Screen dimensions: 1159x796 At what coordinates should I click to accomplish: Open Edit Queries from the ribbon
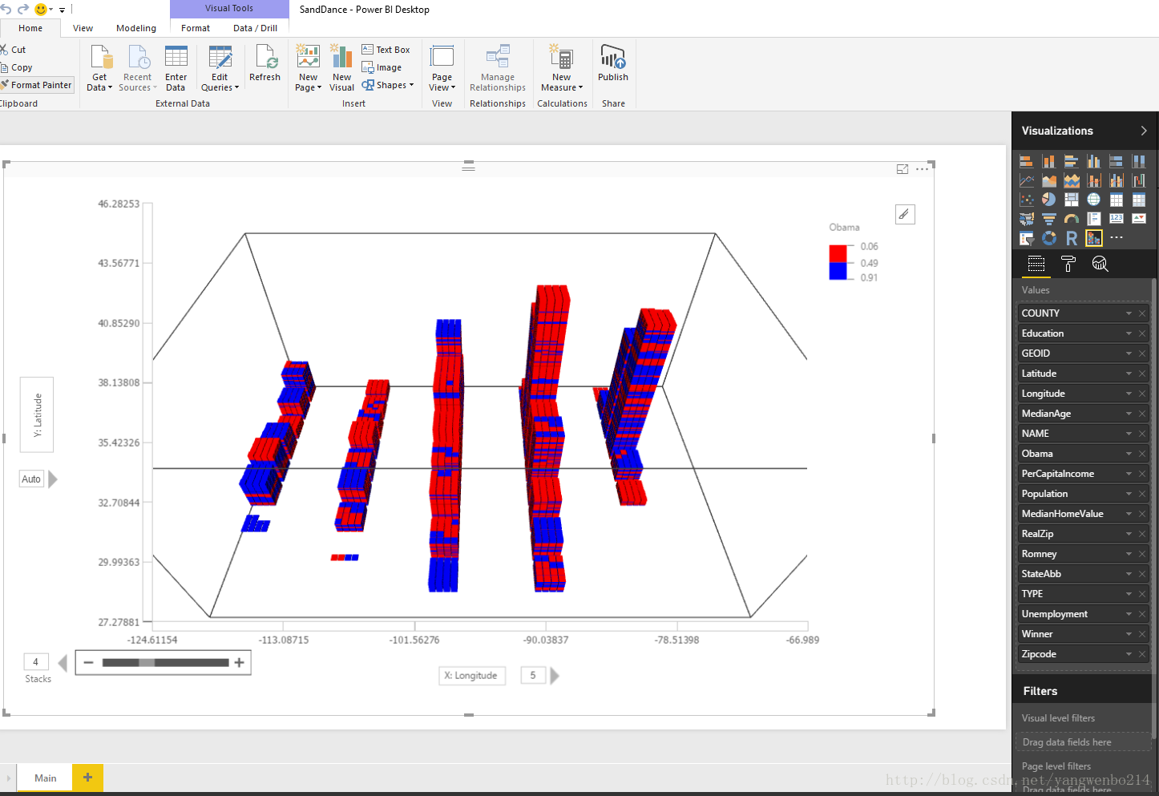220,68
